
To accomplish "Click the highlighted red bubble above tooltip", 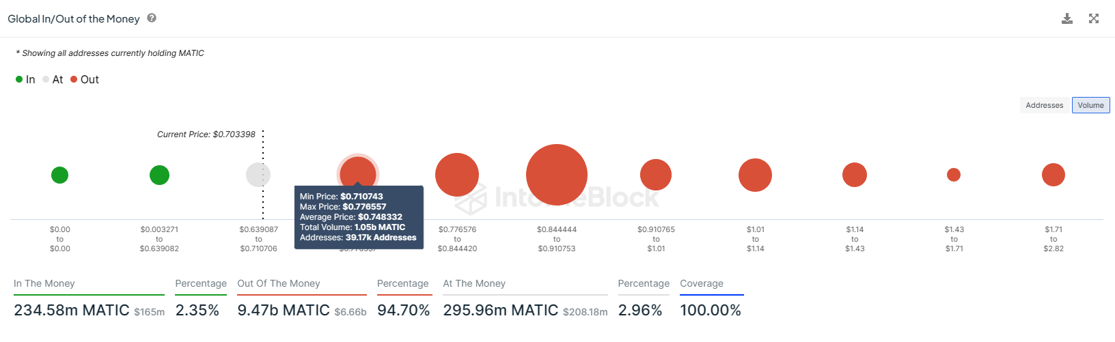I will (358, 171).
